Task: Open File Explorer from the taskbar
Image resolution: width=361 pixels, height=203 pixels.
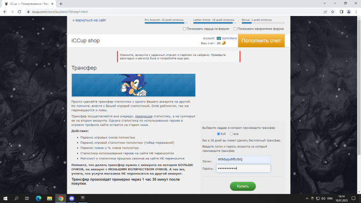Action: 49,198
